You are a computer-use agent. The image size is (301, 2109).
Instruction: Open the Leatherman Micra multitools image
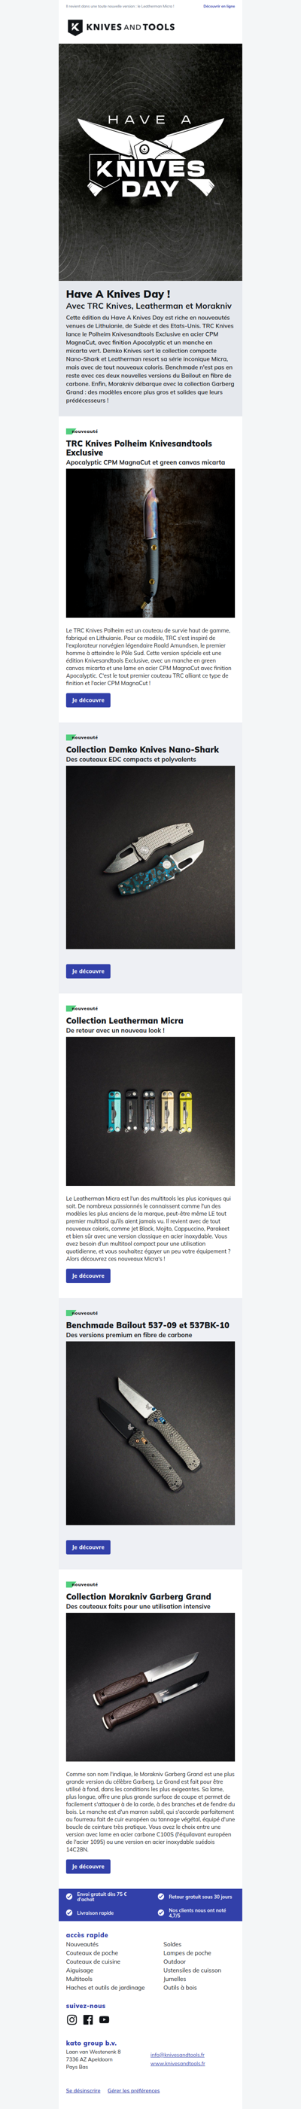tap(150, 1111)
